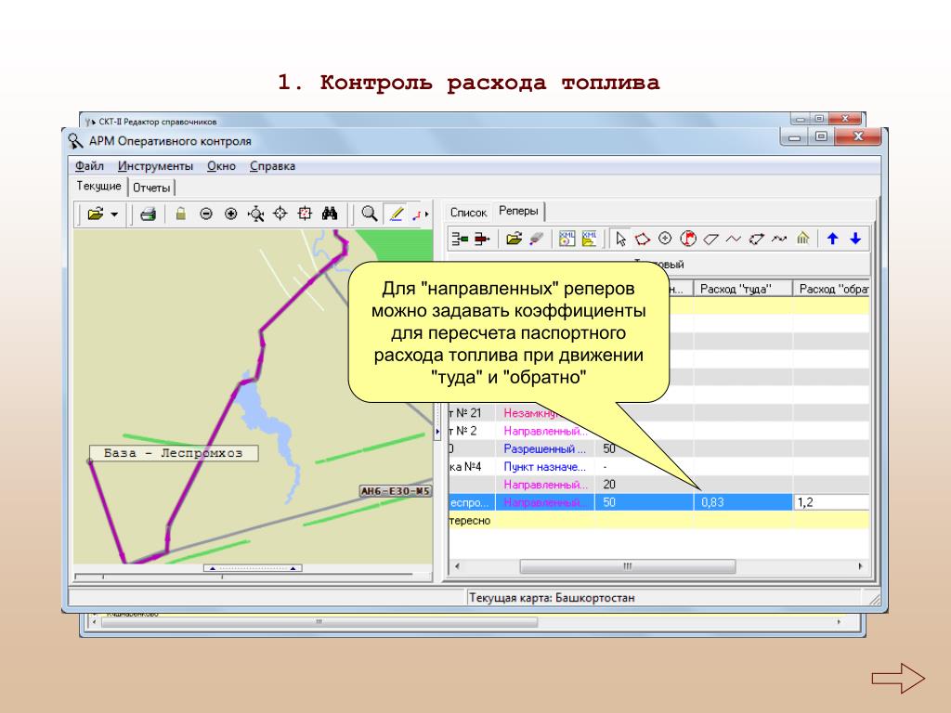Screen dimensions: 951x713
Task: Click the XML disc export icon
Action: (567, 239)
